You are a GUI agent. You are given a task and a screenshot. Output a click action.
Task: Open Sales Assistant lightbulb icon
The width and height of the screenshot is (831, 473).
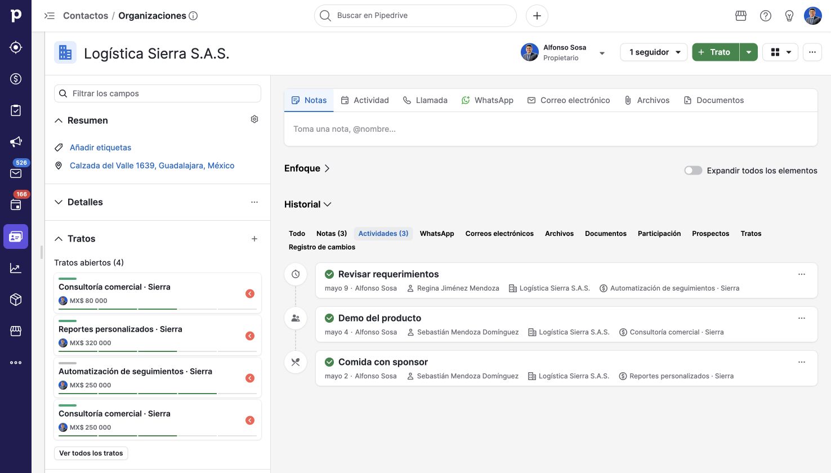789,16
